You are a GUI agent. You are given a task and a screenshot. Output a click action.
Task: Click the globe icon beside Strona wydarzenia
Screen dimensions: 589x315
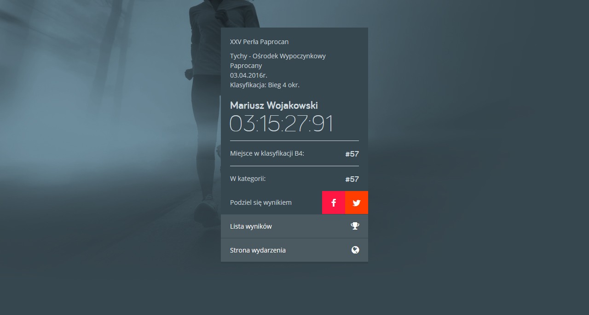(x=355, y=250)
